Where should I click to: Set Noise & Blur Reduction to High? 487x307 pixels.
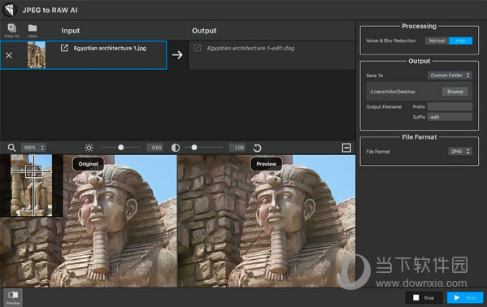click(x=461, y=41)
